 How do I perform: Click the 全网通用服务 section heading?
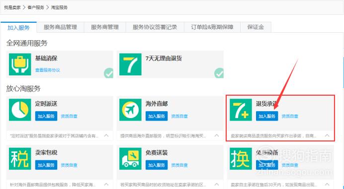coord(27,43)
